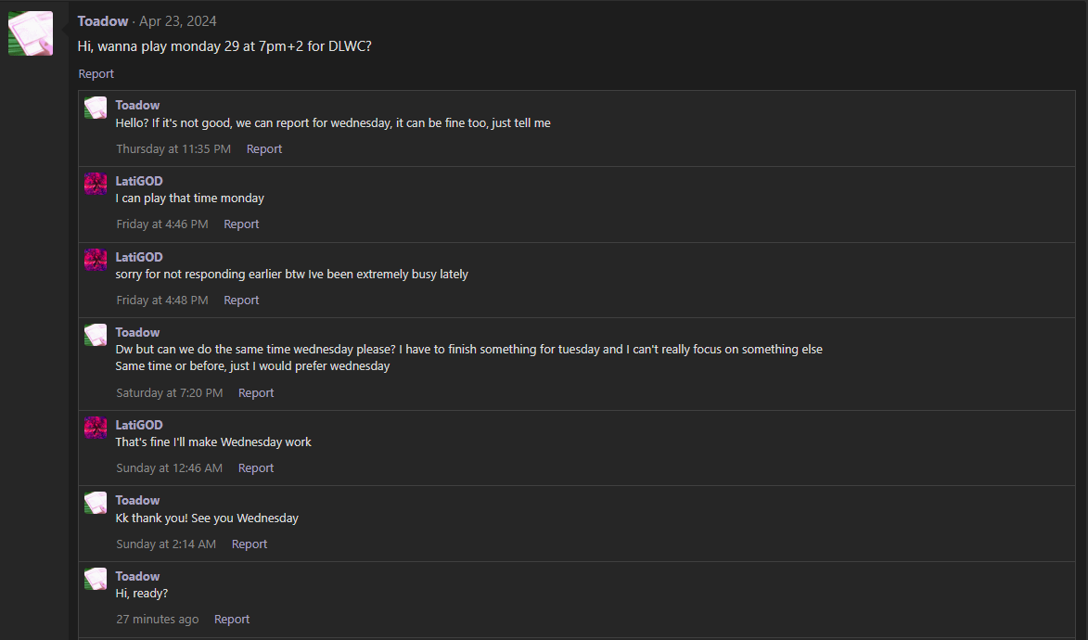Click Toadow's avatar beside the 'Hello?' reply
Viewport: 1088px width, 640px height.
tap(96, 108)
